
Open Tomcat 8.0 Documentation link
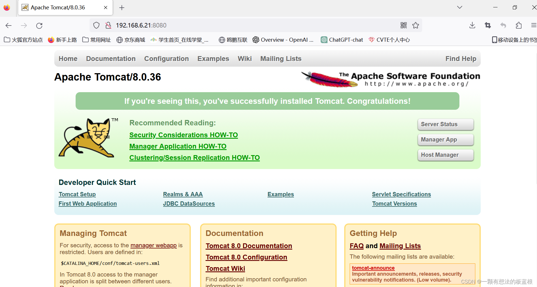(249, 246)
